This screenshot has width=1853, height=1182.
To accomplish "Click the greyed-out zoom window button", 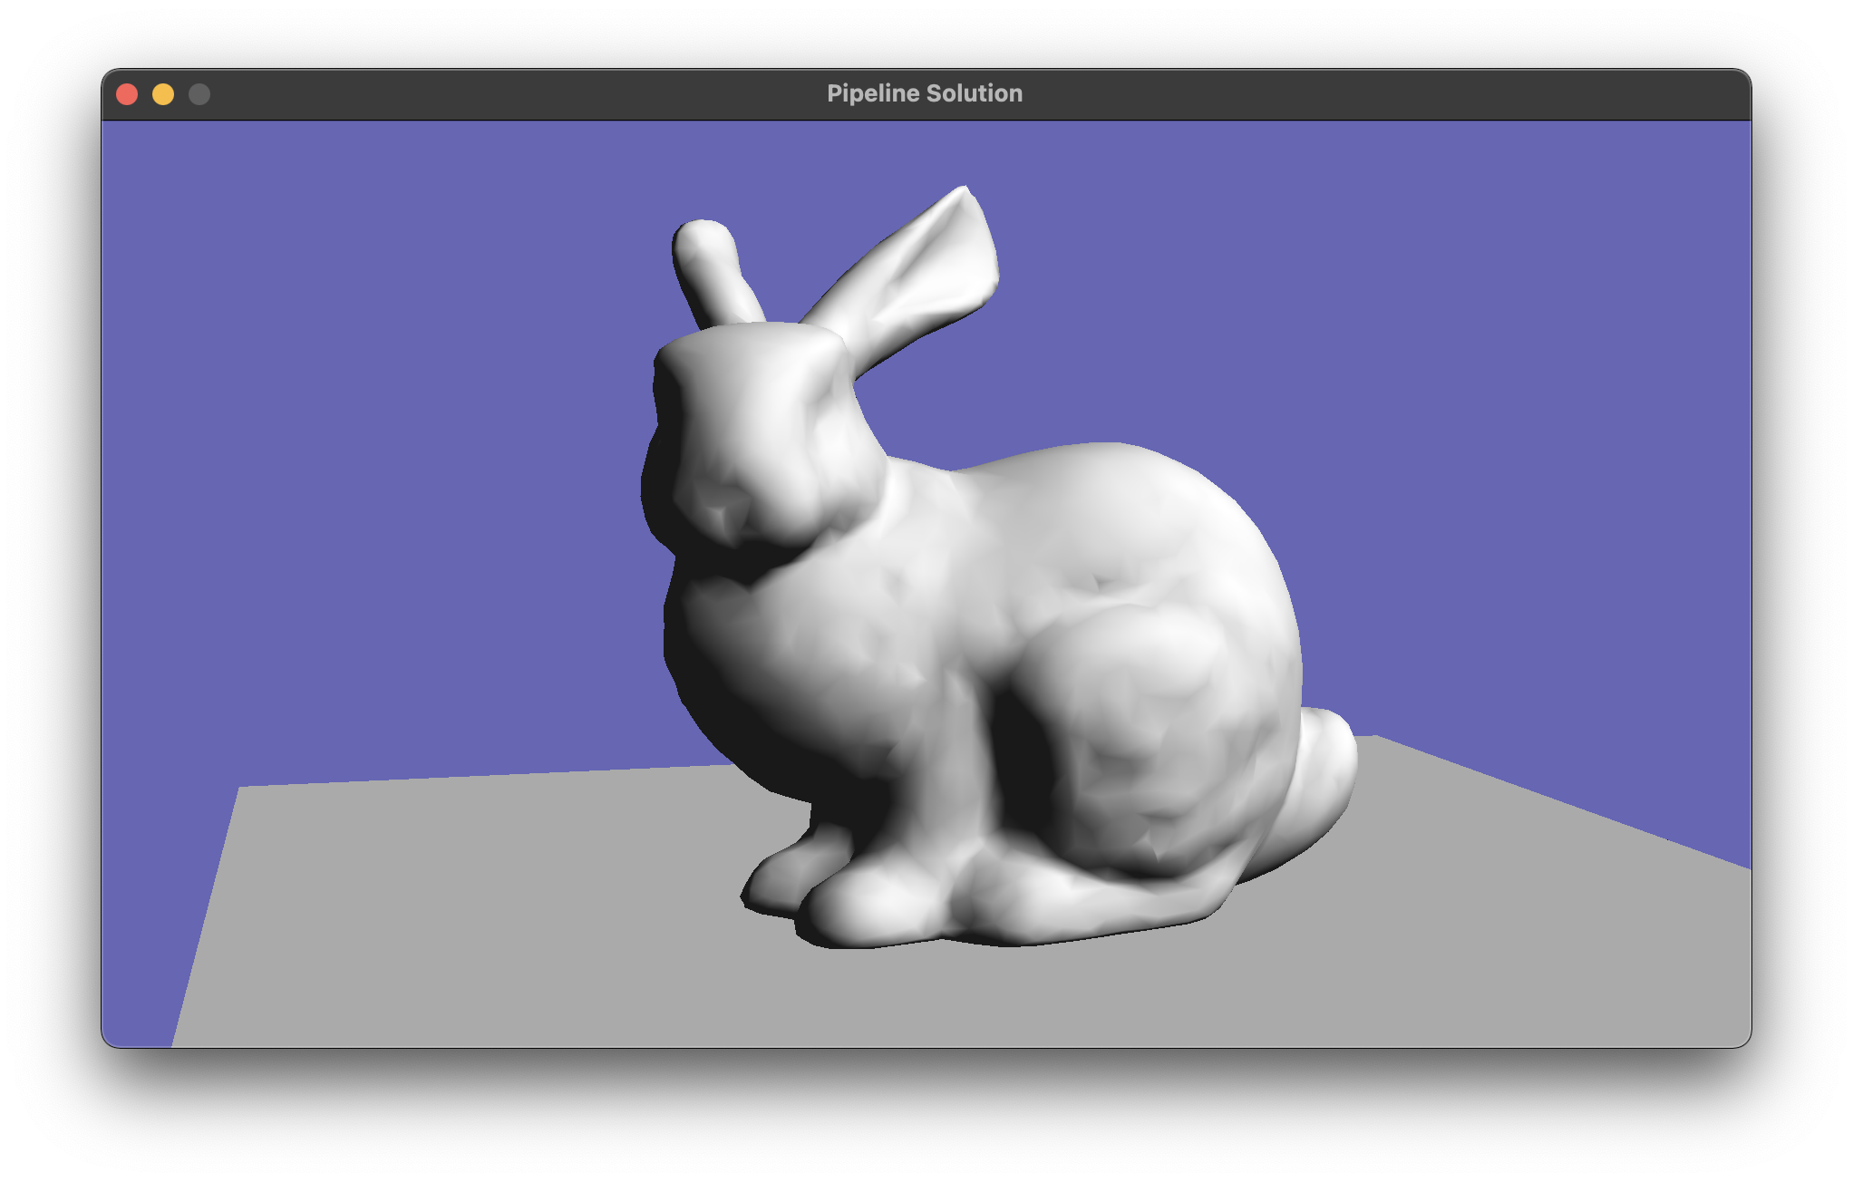I will [199, 94].
